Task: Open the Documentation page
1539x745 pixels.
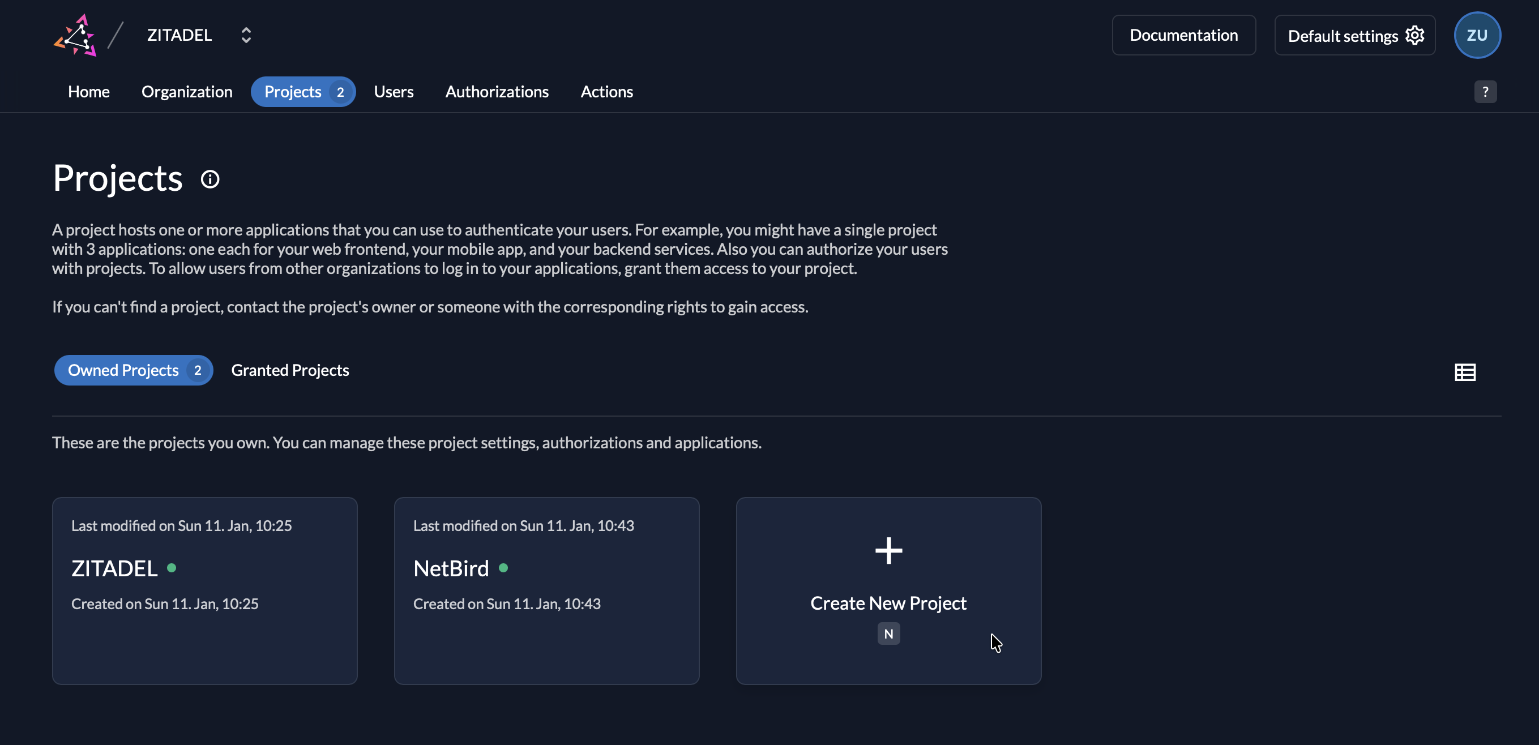Action: (1184, 35)
